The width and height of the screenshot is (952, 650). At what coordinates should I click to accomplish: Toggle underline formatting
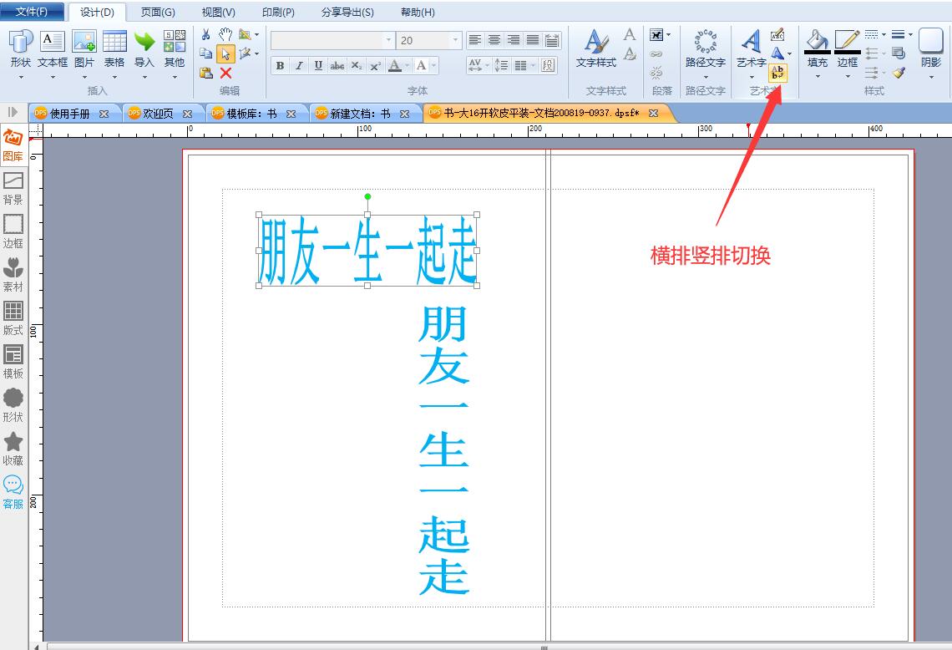[318, 66]
